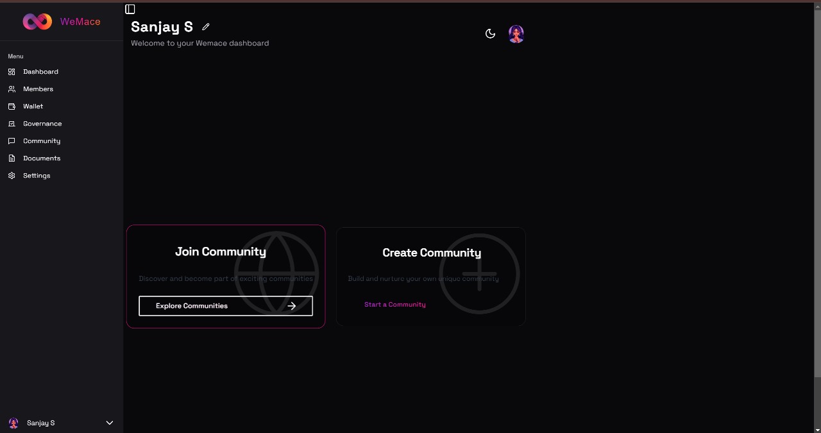Collapse the sidebar using the panel toggle
Image resolution: width=821 pixels, height=433 pixels.
coord(130,8)
